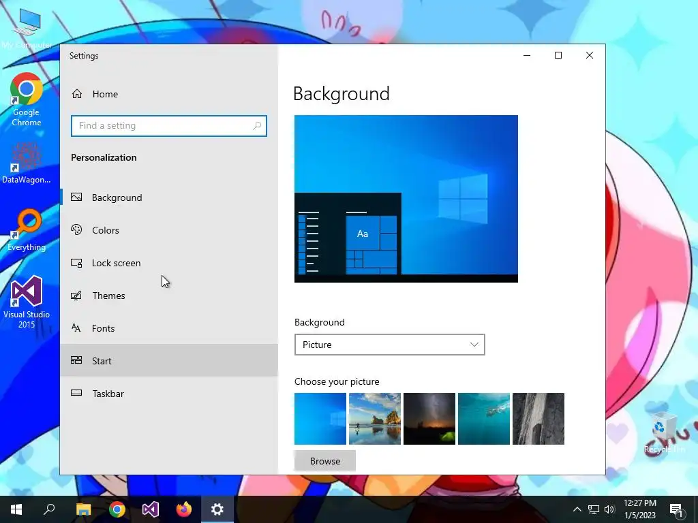Launch Visual Studio from the taskbar
This screenshot has height=523, width=698.
point(151,509)
